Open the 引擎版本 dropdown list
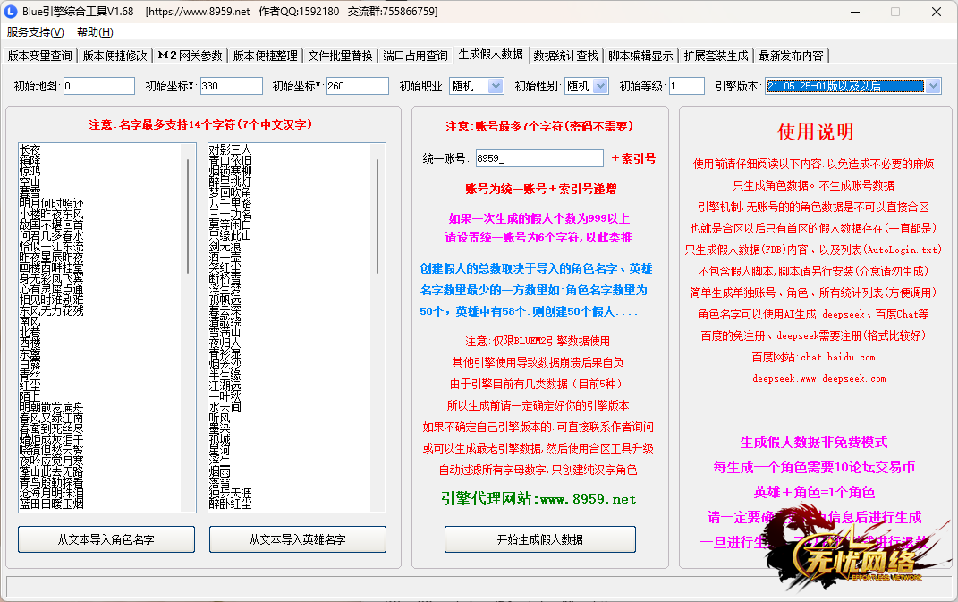 [x=933, y=86]
